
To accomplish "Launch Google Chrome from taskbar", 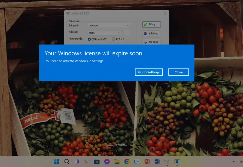I will [x=127, y=162].
